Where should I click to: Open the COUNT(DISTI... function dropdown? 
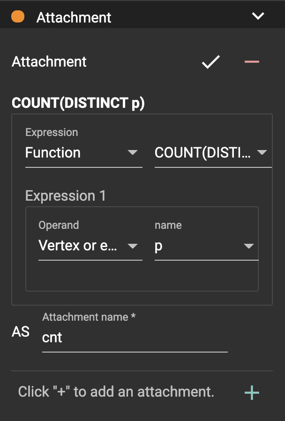204,153
